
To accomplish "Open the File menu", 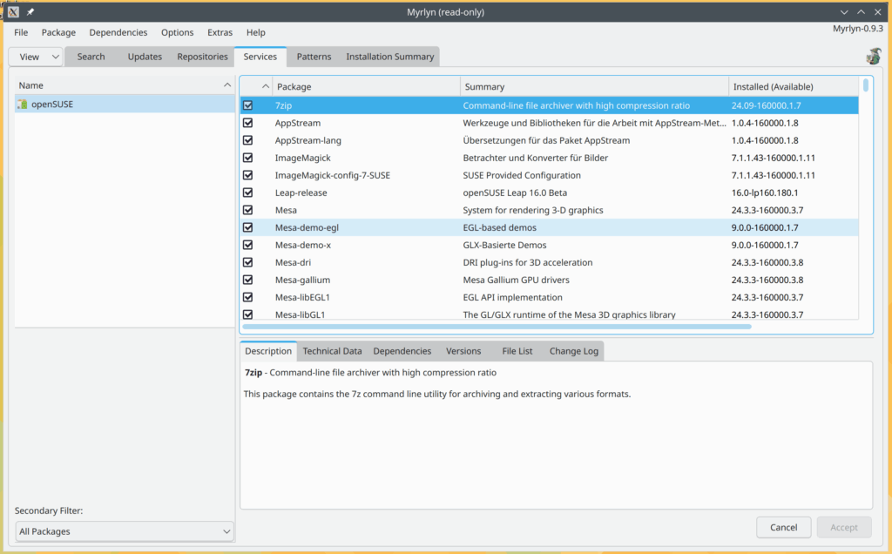I will click(x=21, y=32).
